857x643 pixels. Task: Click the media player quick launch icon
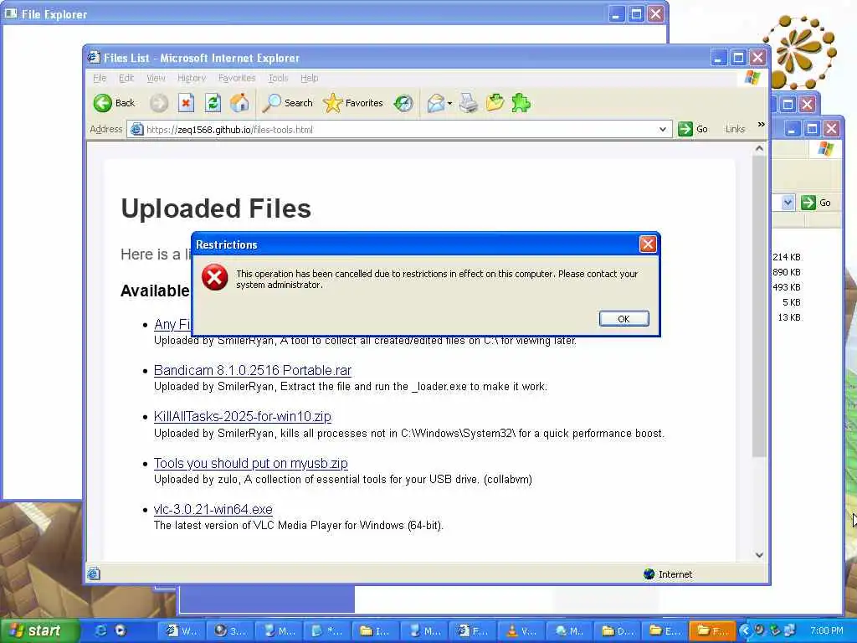[121, 630]
